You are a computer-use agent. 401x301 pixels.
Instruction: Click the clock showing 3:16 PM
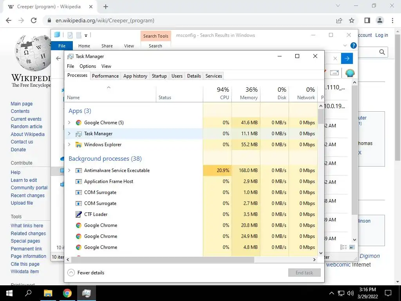tap(367, 290)
